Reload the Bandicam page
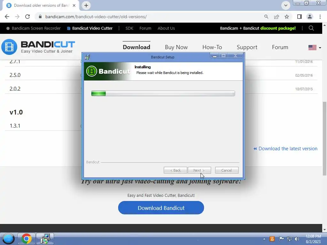327x245 pixels. click(x=27, y=17)
